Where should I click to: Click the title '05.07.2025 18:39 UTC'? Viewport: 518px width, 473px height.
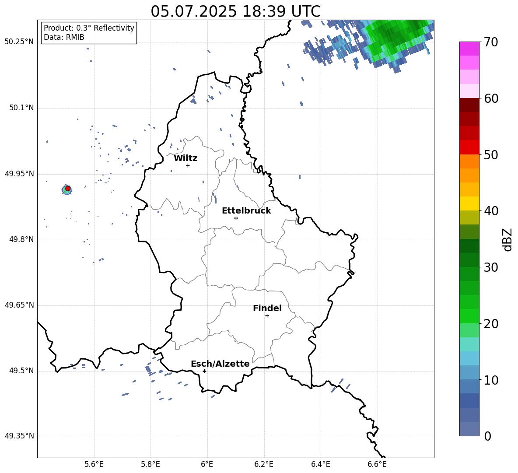click(x=235, y=11)
